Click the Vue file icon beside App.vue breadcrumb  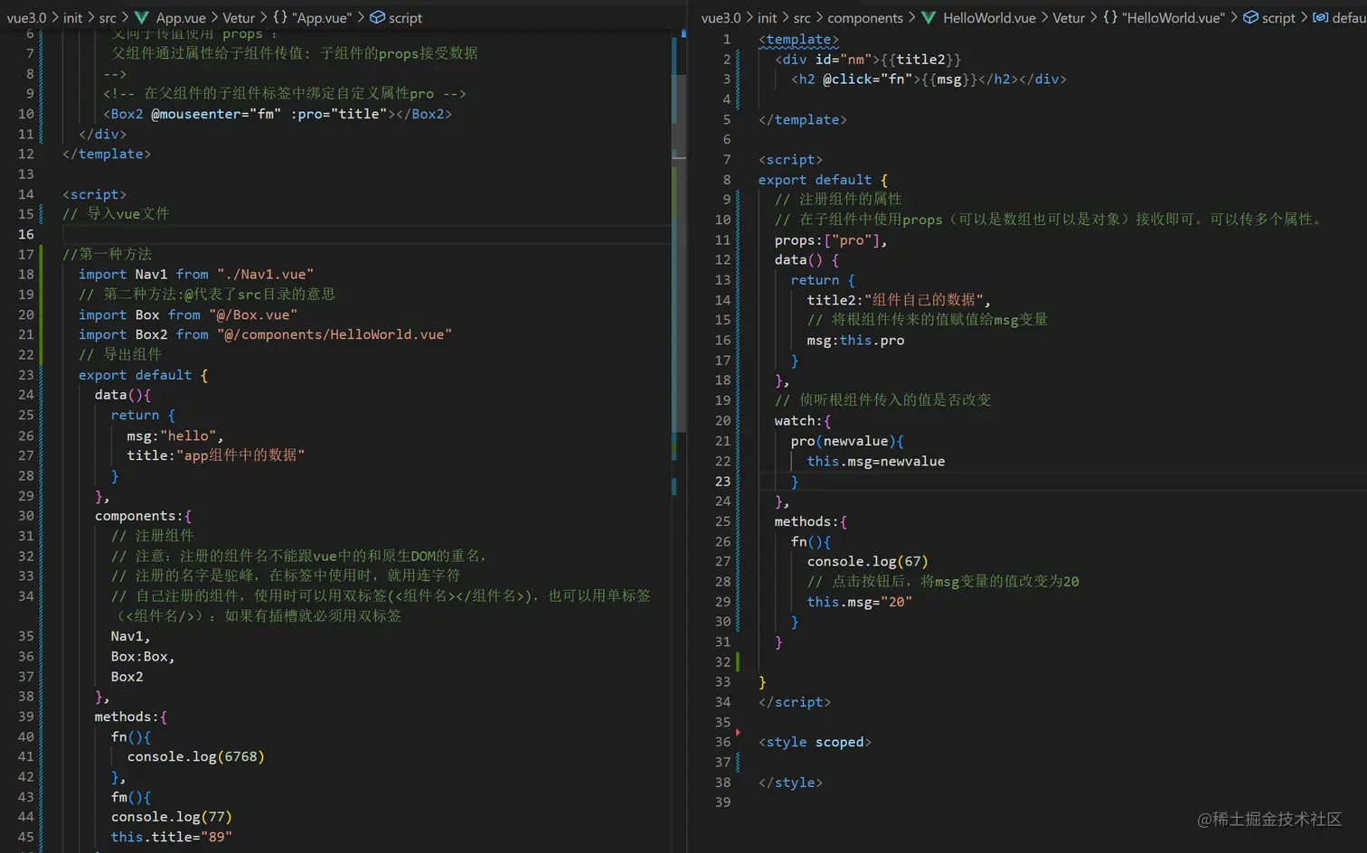[x=142, y=17]
